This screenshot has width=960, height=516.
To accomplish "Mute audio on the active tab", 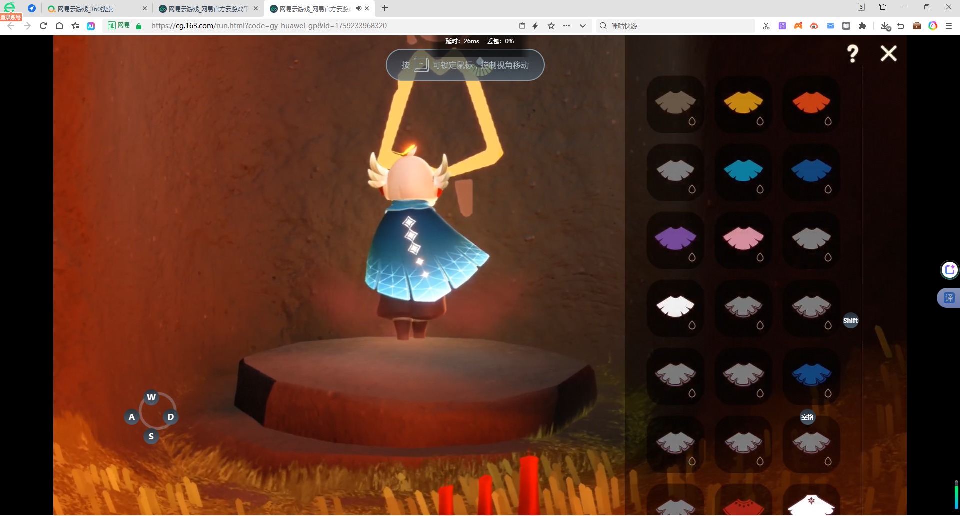I will 358,8.
